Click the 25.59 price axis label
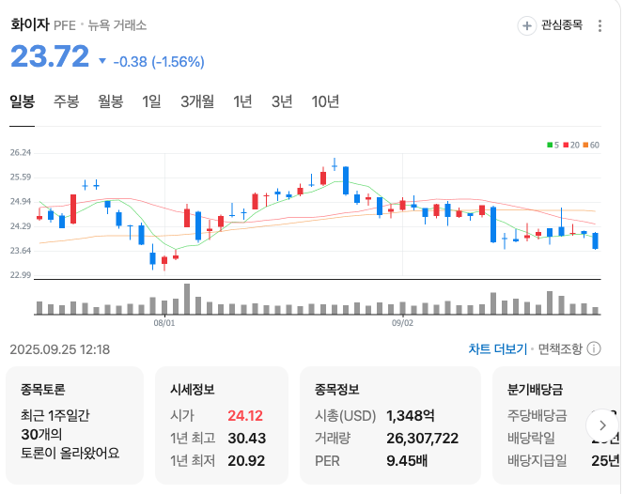The image size is (623, 494). tap(21, 178)
